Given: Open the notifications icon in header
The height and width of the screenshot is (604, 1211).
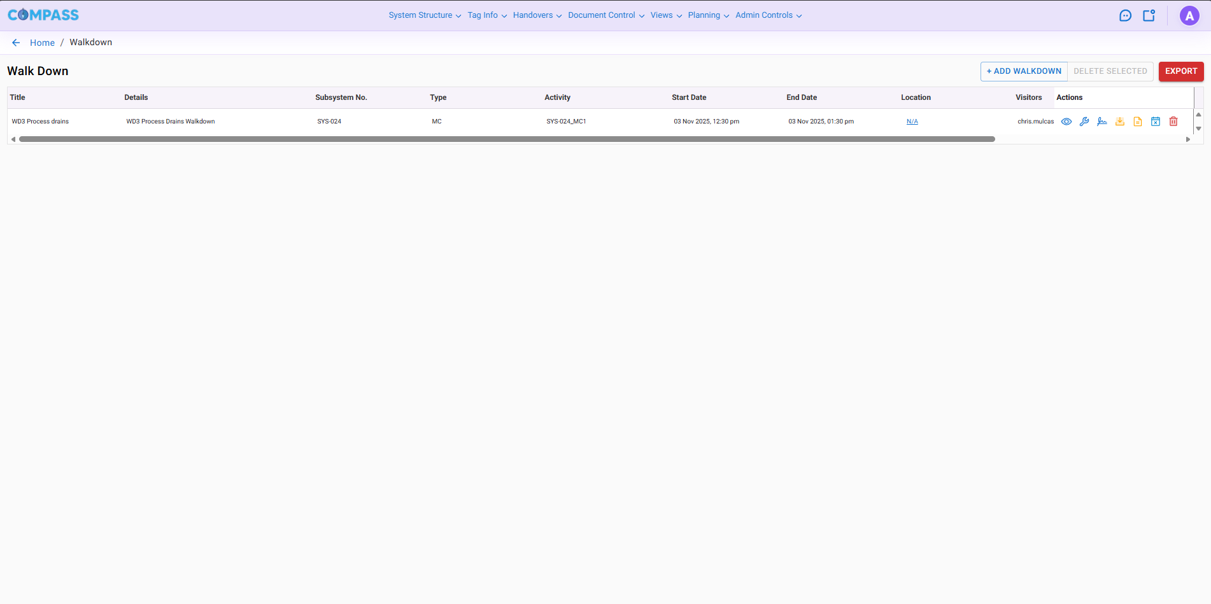Looking at the screenshot, I should point(1149,16).
